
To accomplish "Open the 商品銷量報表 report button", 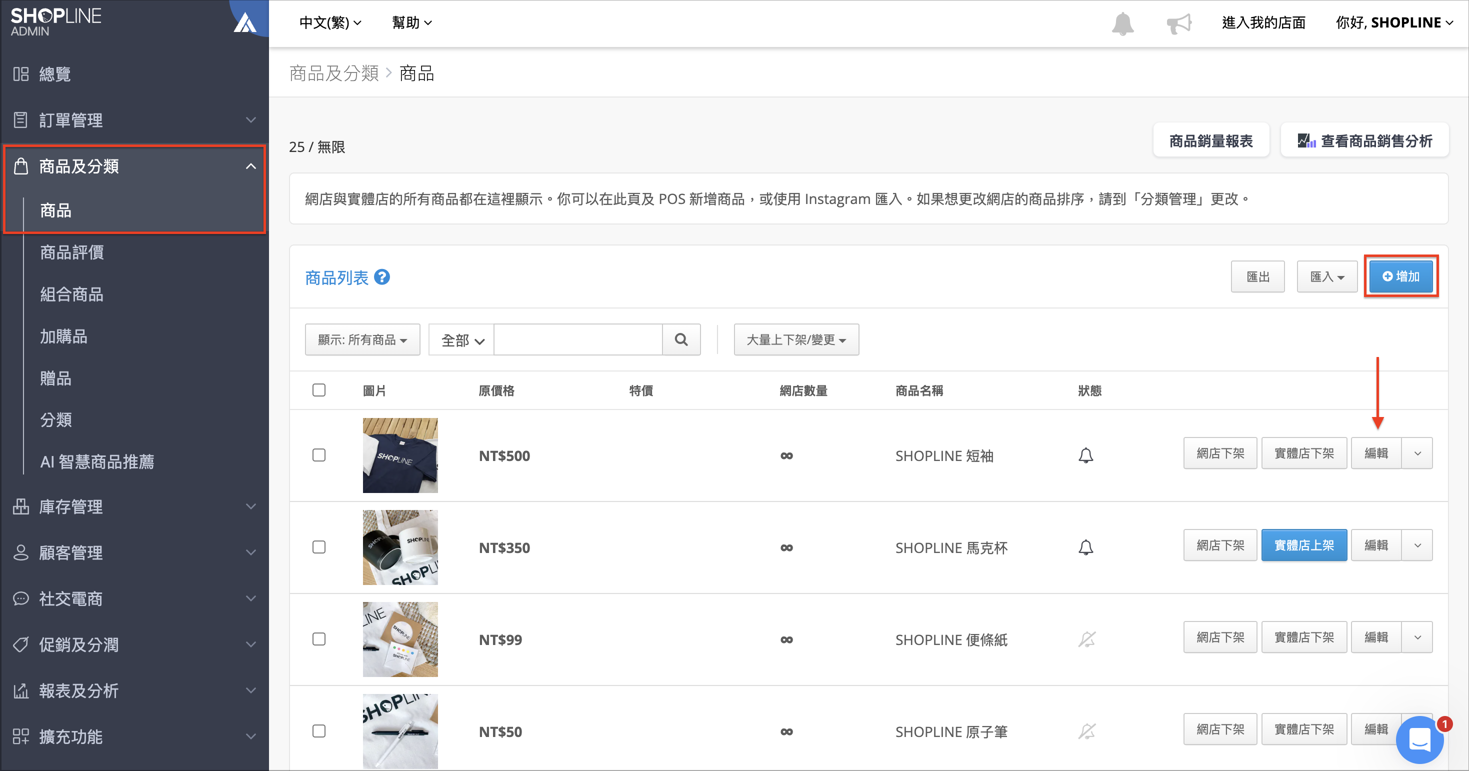I will point(1210,140).
